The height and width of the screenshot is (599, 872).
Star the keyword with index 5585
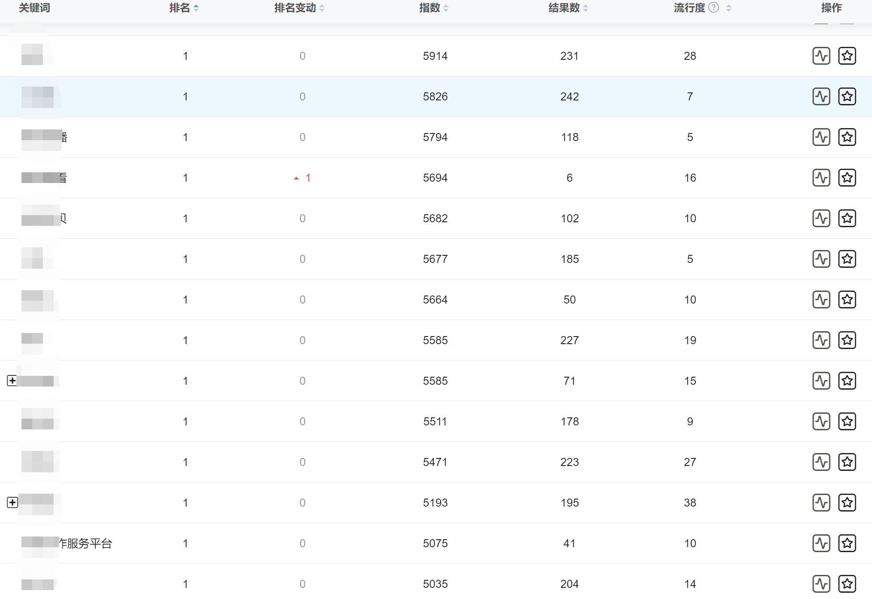(847, 340)
